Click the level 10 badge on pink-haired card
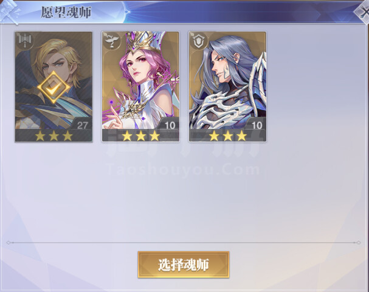This screenshot has height=292, width=369. (170, 125)
